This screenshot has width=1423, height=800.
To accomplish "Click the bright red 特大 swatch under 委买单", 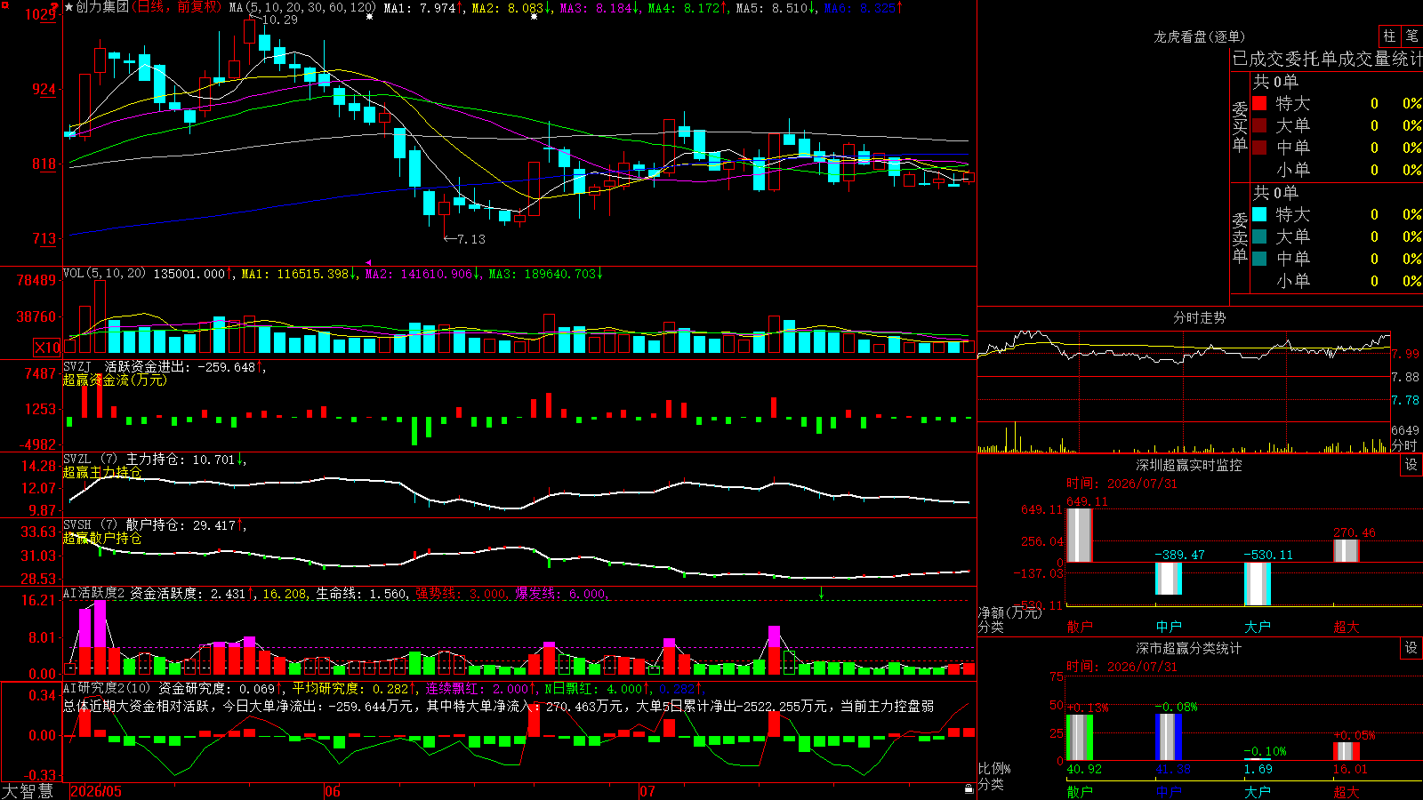I will click(1259, 103).
